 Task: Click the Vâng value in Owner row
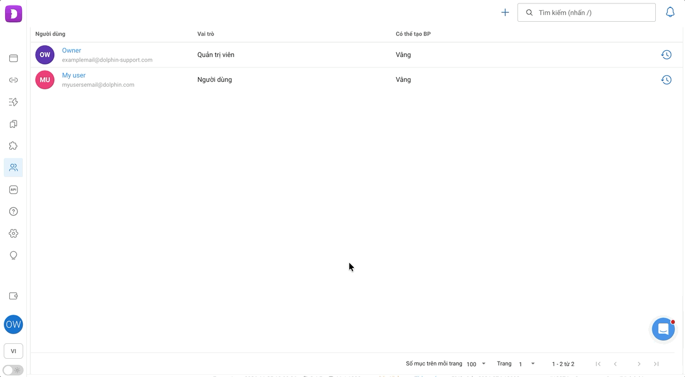click(403, 55)
